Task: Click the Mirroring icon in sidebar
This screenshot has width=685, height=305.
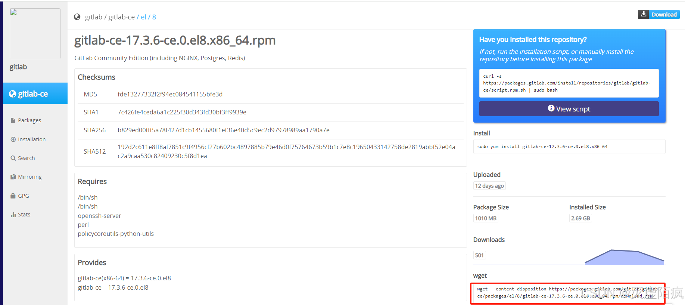Action: pyautogui.click(x=13, y=177)
